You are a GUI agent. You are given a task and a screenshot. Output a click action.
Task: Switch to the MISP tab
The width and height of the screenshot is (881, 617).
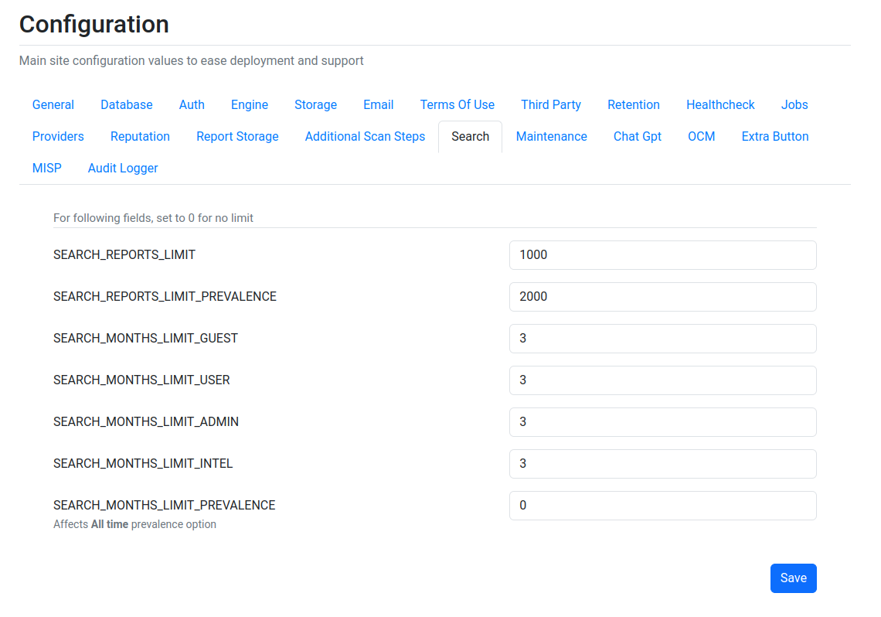click(x=46, y=169)
